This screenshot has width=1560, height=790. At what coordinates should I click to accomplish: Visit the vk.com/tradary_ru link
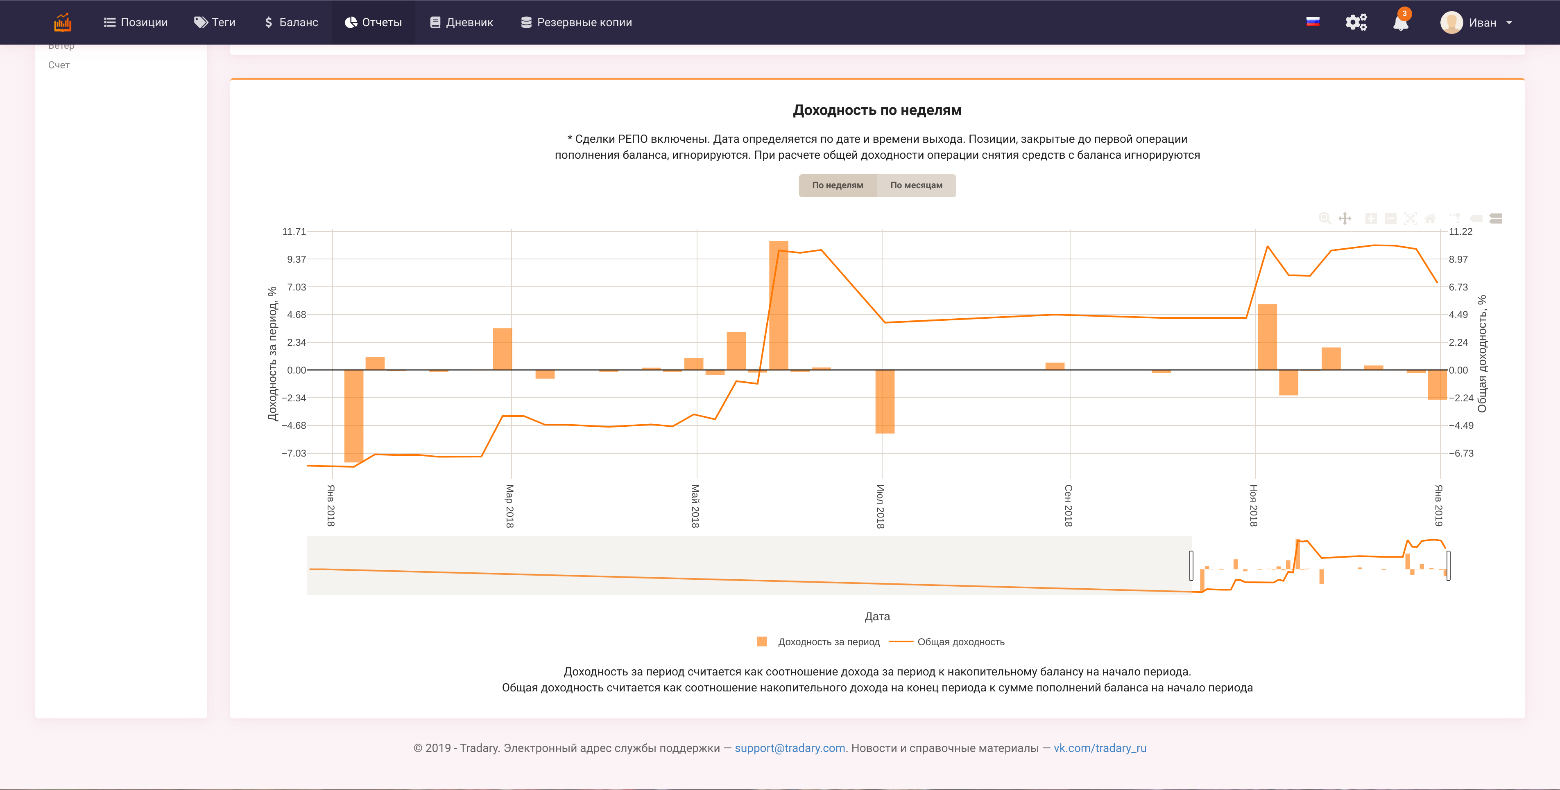point(1100,748)
